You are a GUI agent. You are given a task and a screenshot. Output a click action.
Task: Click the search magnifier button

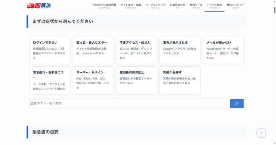pyautogui.click(x=237, y=104)
